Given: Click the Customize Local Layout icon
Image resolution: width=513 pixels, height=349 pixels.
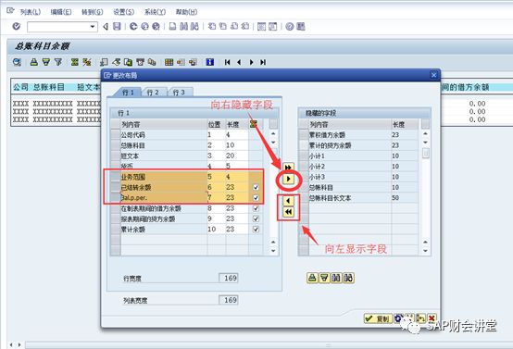Looking at the screenshot, I should 301,26.
